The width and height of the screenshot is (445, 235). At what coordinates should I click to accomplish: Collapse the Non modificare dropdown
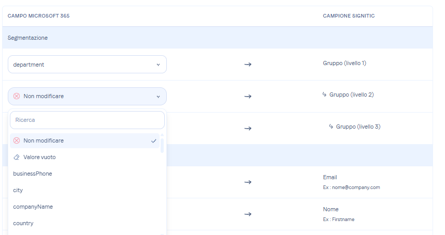tap(87, 96)
